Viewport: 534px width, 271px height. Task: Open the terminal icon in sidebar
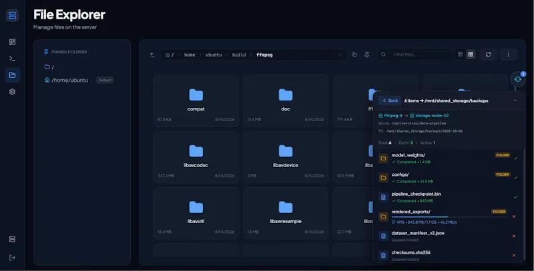(12, 59)
